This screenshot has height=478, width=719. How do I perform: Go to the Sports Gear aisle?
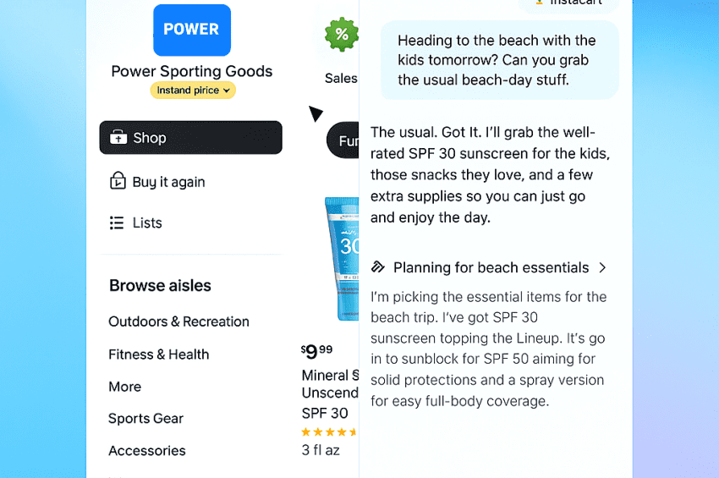pyautogui.click(x=145, y=418)
